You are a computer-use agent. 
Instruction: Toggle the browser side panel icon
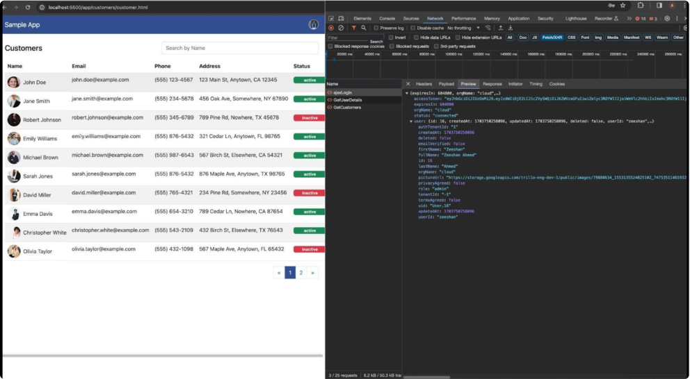[659, 6]
